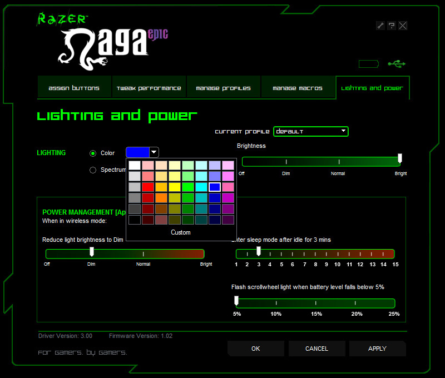Select the Color lighting radio button

point(93,153)
